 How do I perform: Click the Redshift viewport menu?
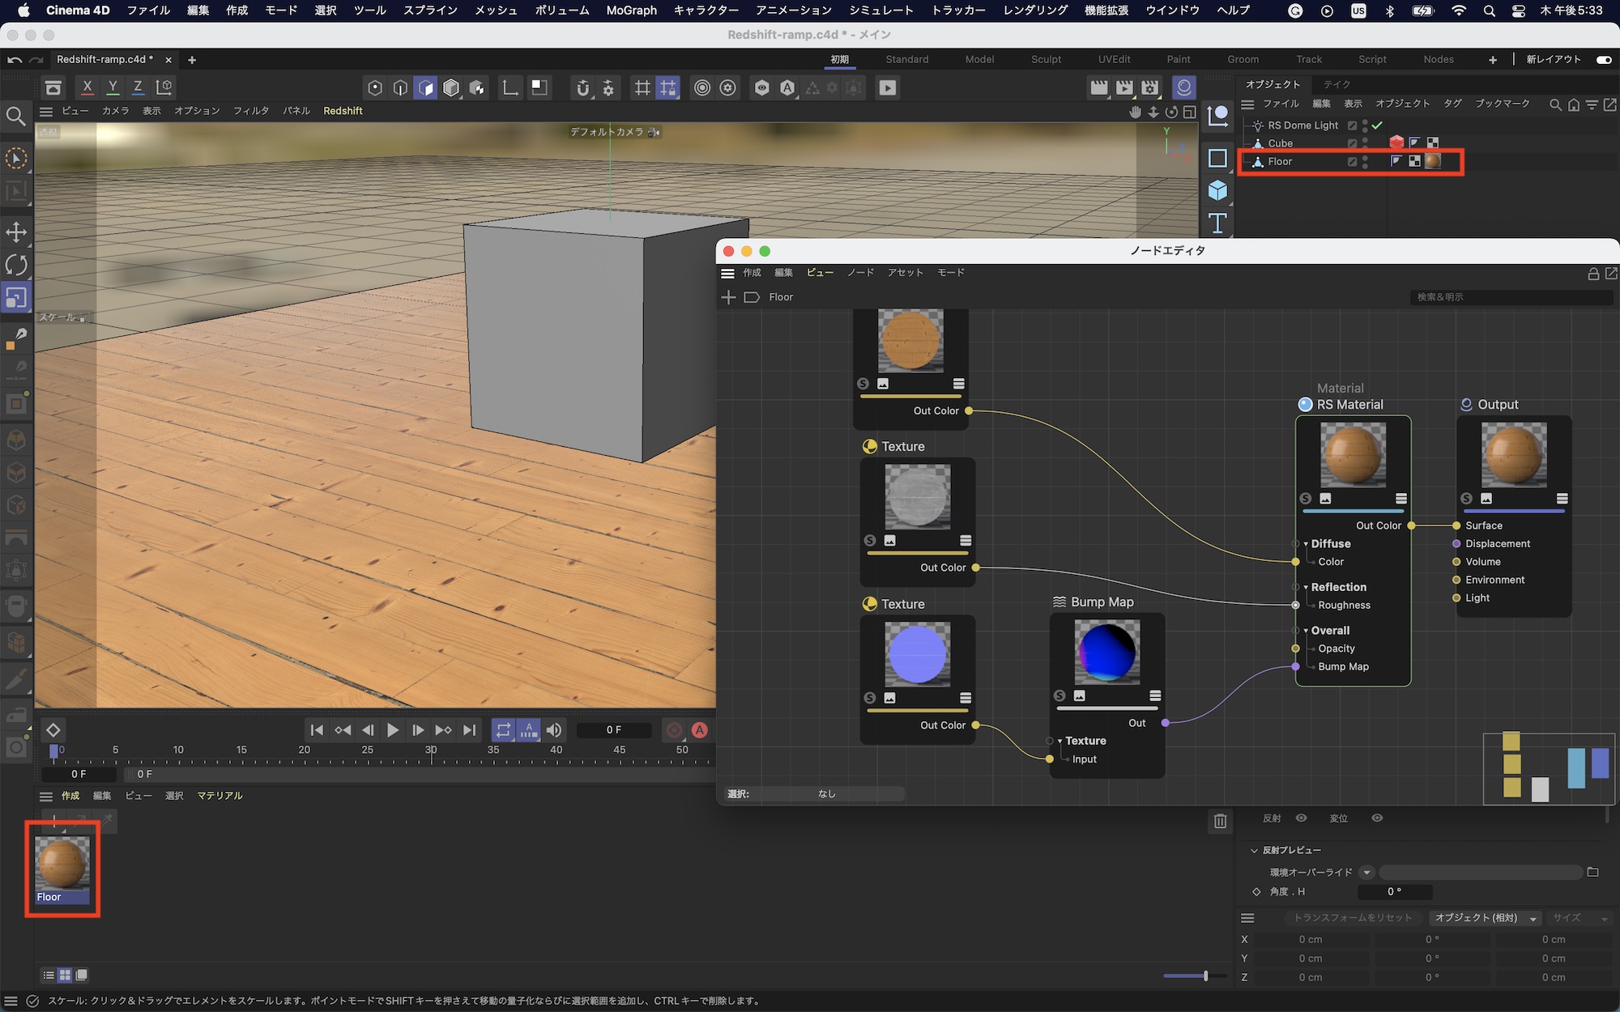point(343,111)
